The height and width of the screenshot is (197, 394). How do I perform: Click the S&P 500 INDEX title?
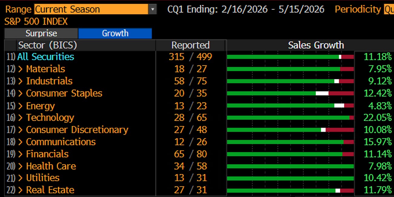tap(36, 22)
